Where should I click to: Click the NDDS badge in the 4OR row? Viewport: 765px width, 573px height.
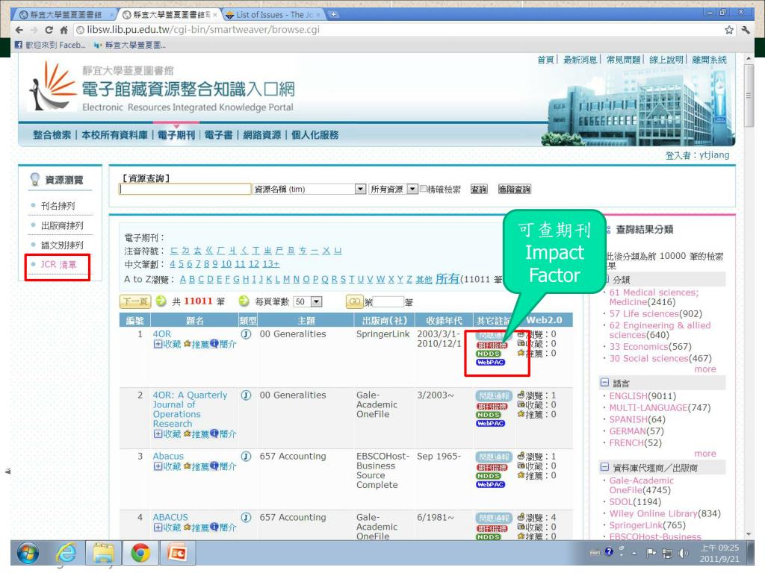click(489, 354)
